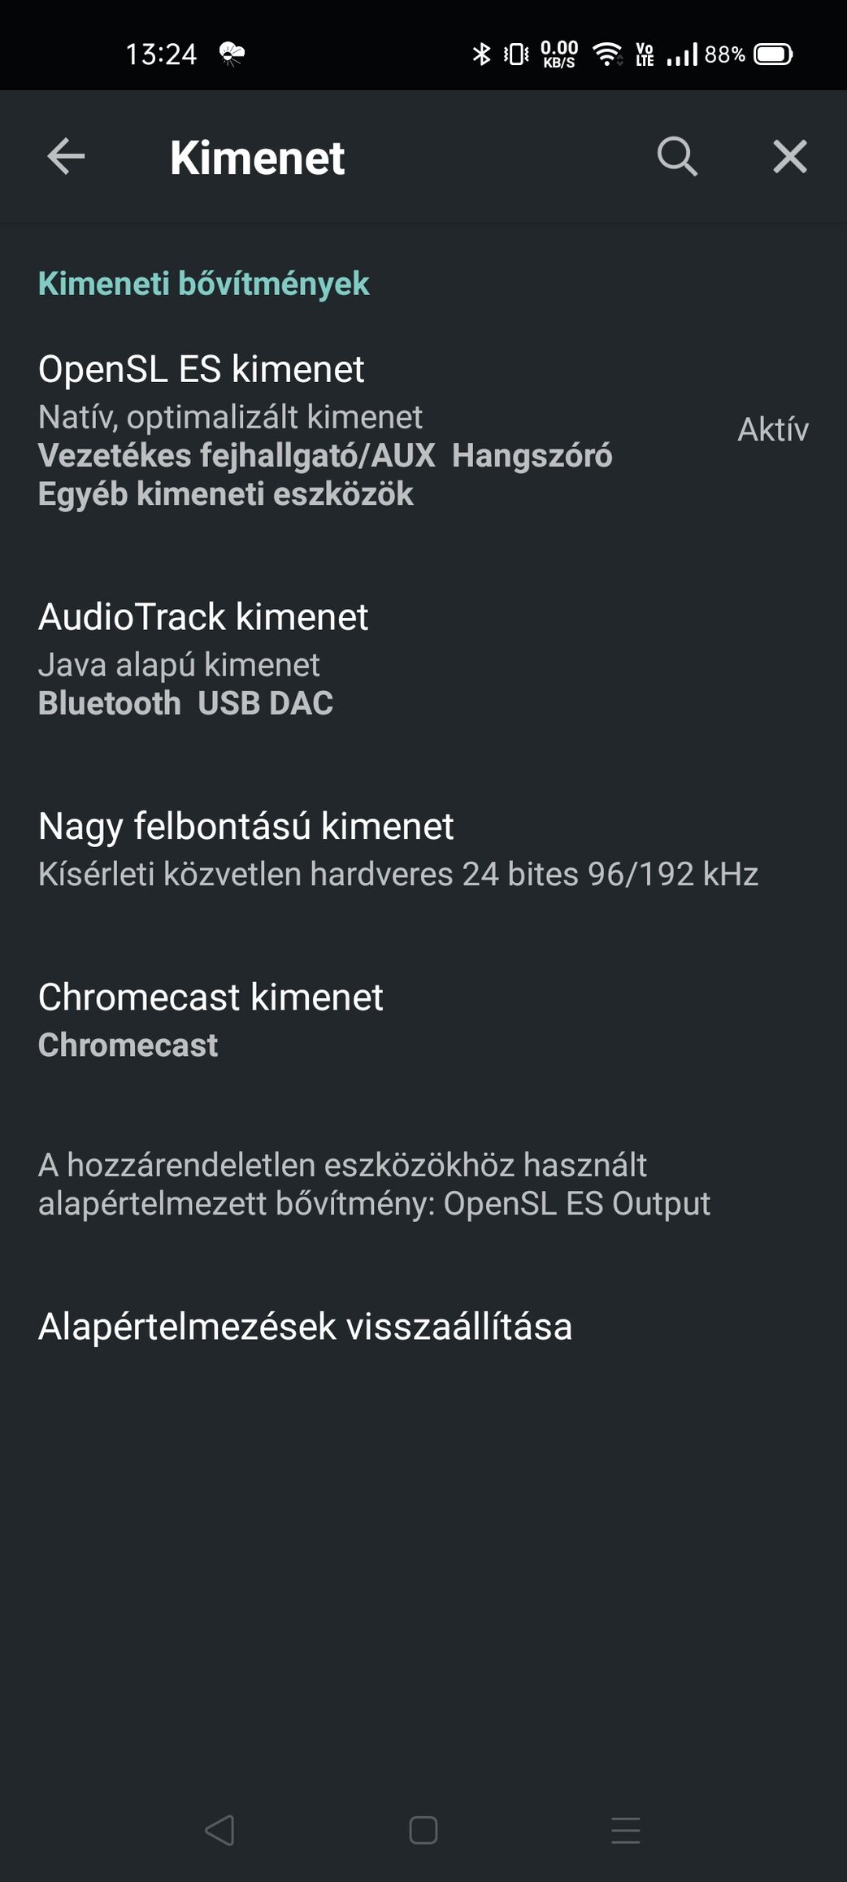
Task: Tap the Wi-Fi status icon
Action: coord(607,54)
